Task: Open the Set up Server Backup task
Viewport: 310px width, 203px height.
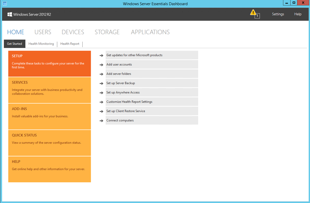Action: (152, 83)
